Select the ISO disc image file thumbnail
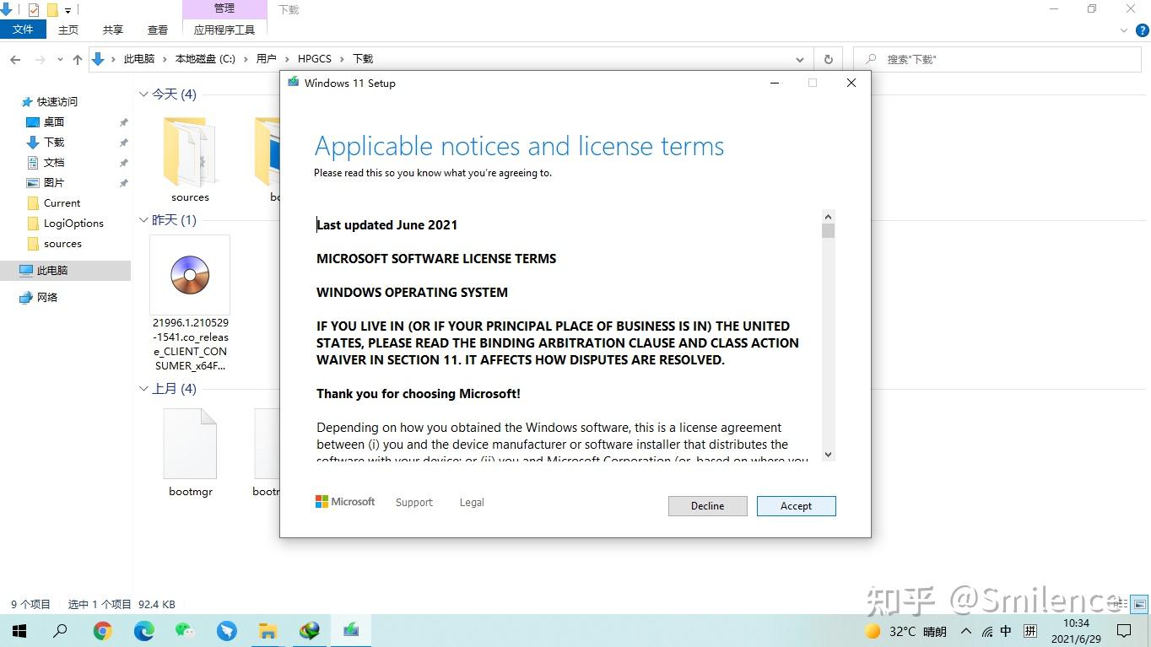Viewport: 1151px width, 647px height. 190,274
